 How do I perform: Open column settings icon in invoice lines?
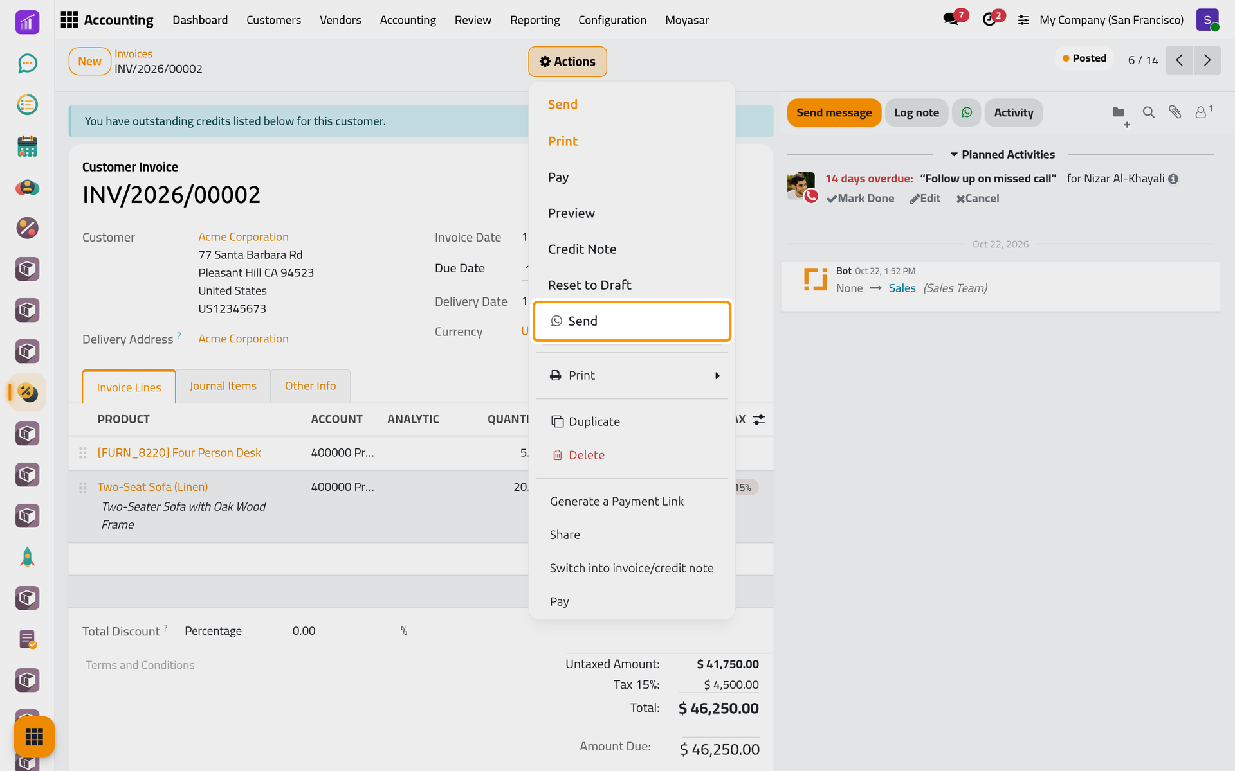point(759,420)
